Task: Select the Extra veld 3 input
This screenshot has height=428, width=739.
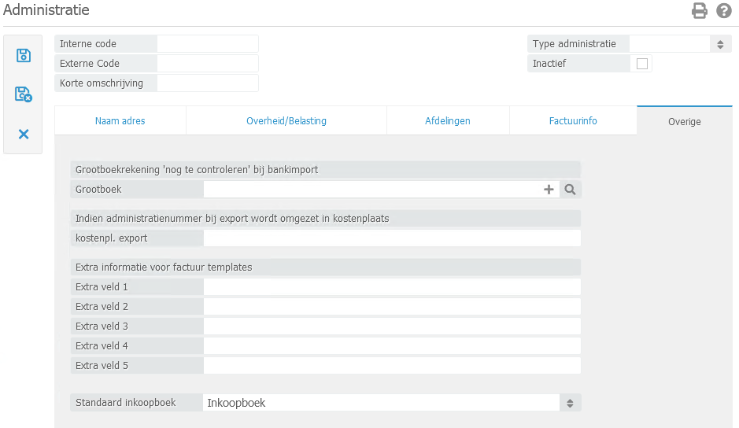Action: point(392,327)
